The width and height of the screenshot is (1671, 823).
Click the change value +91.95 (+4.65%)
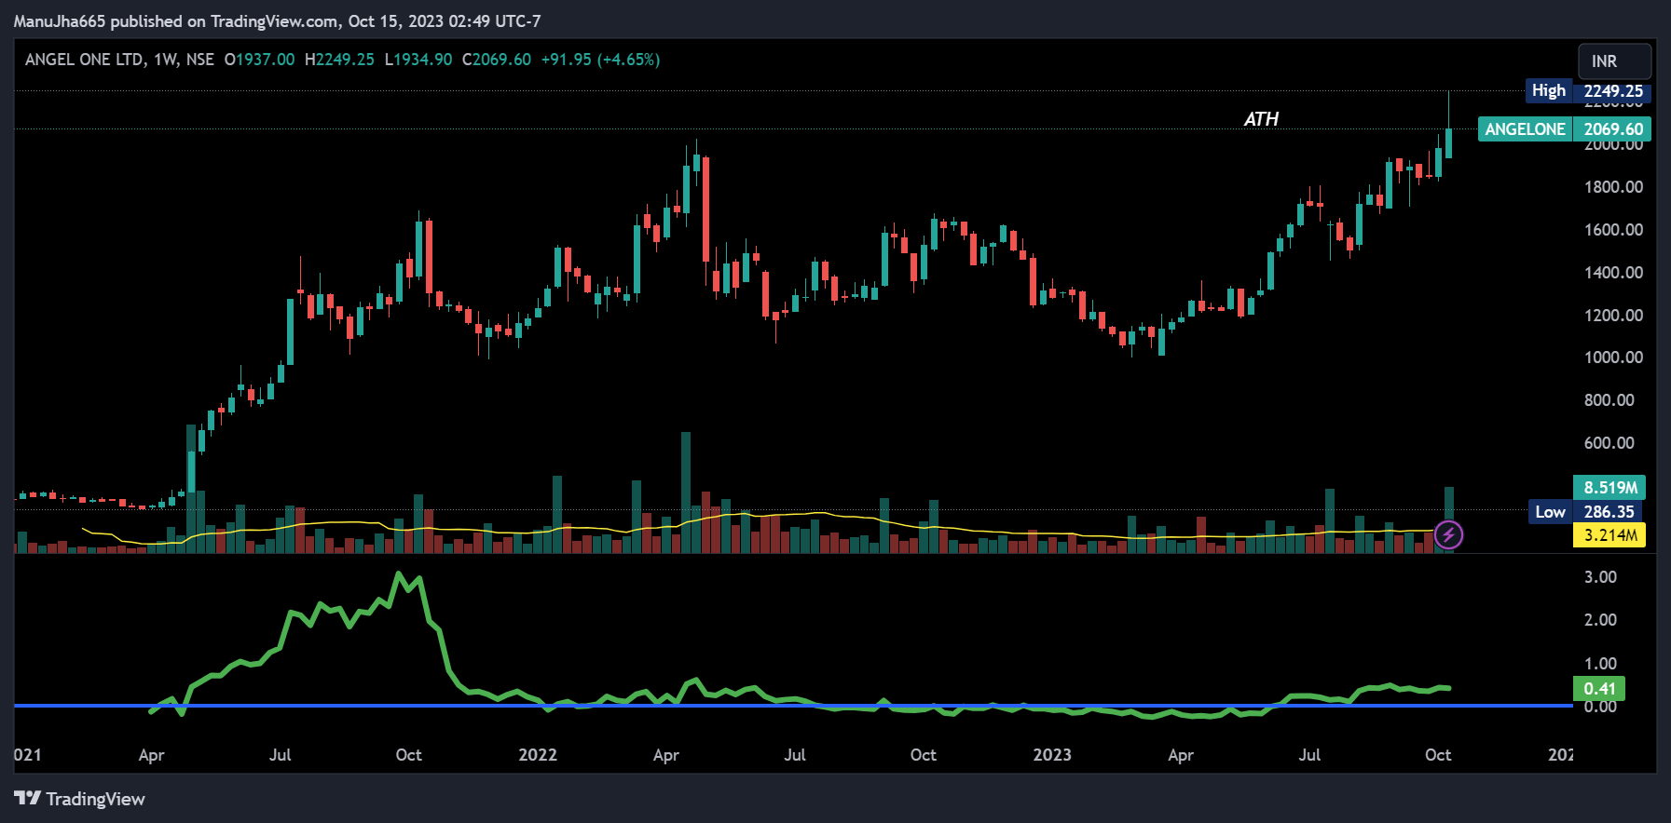(600, 60)
